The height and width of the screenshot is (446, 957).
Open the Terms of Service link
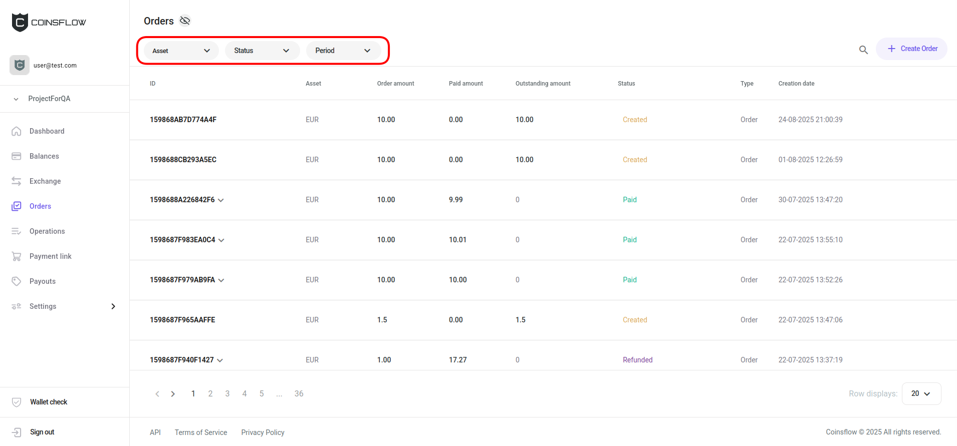(201, 432)
